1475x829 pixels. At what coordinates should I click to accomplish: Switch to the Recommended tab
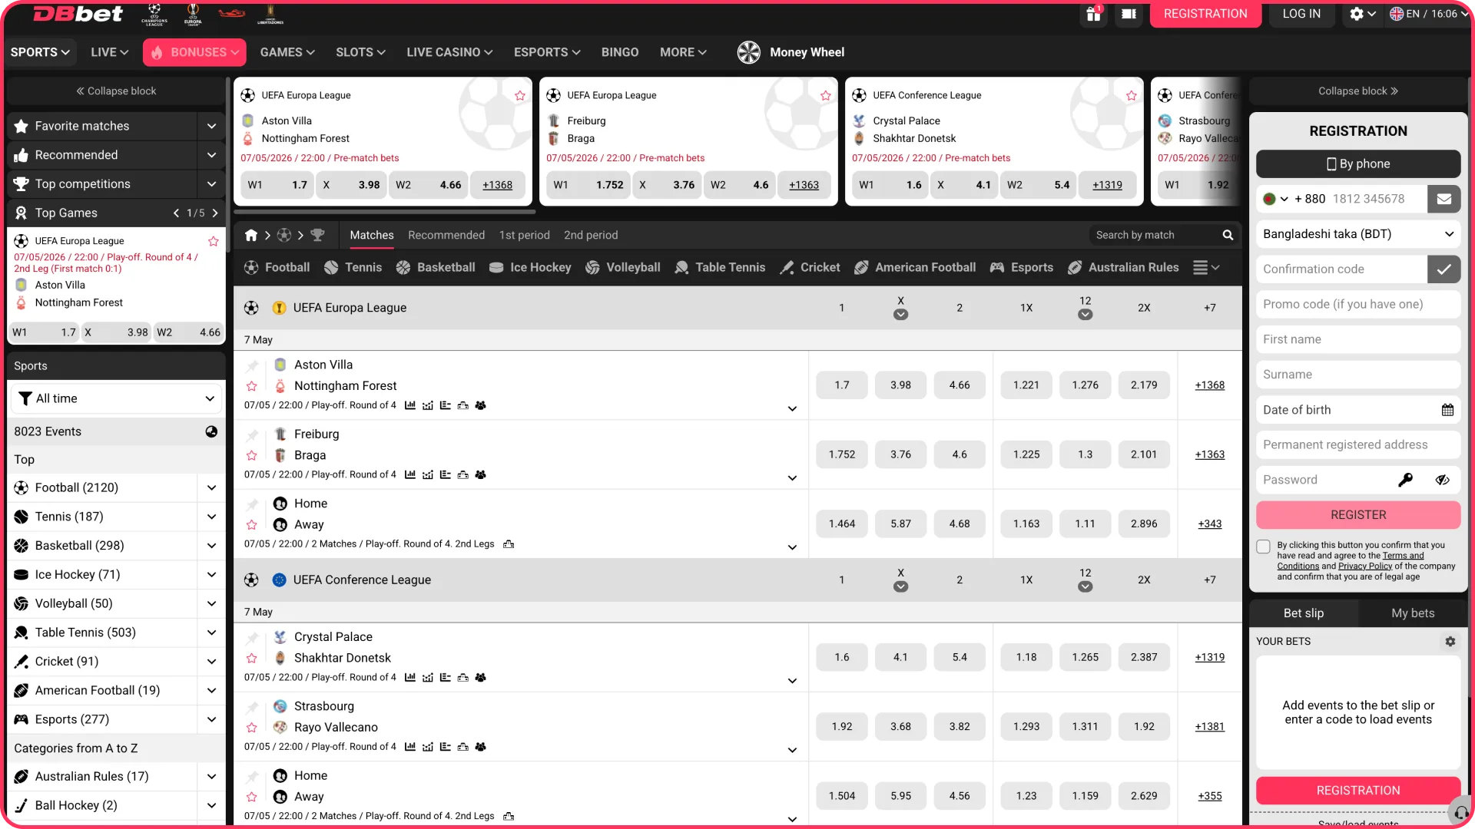pos(446,235)
